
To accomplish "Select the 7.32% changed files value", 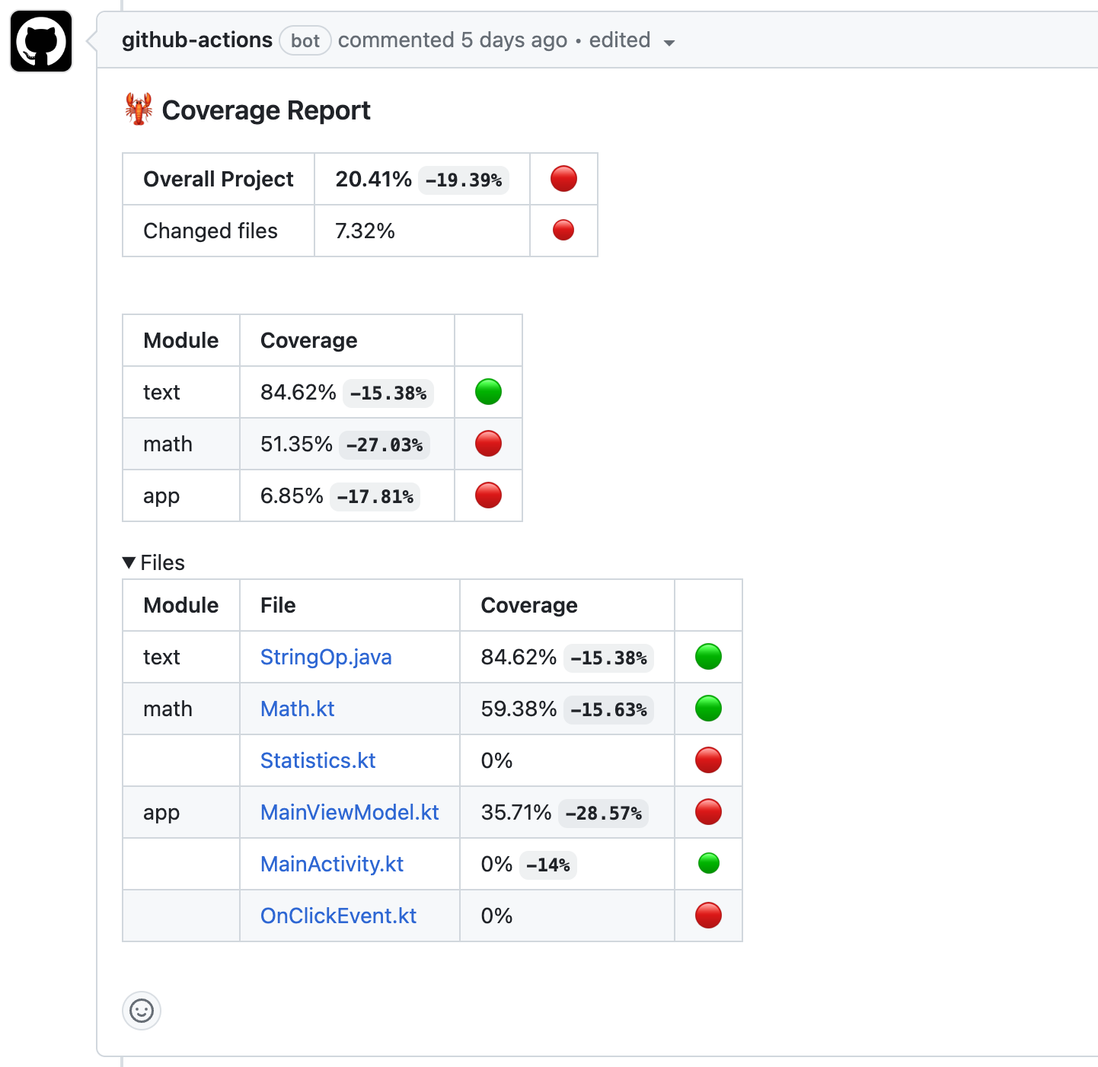I will pos(365,231).
